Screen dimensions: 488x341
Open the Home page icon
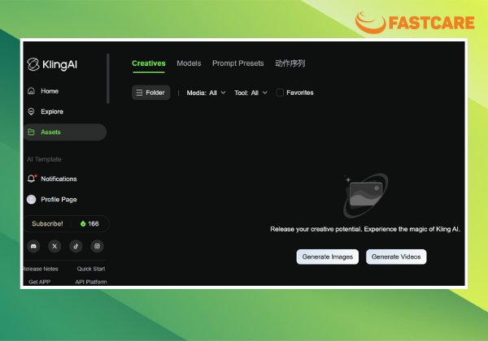coord(31,91)
